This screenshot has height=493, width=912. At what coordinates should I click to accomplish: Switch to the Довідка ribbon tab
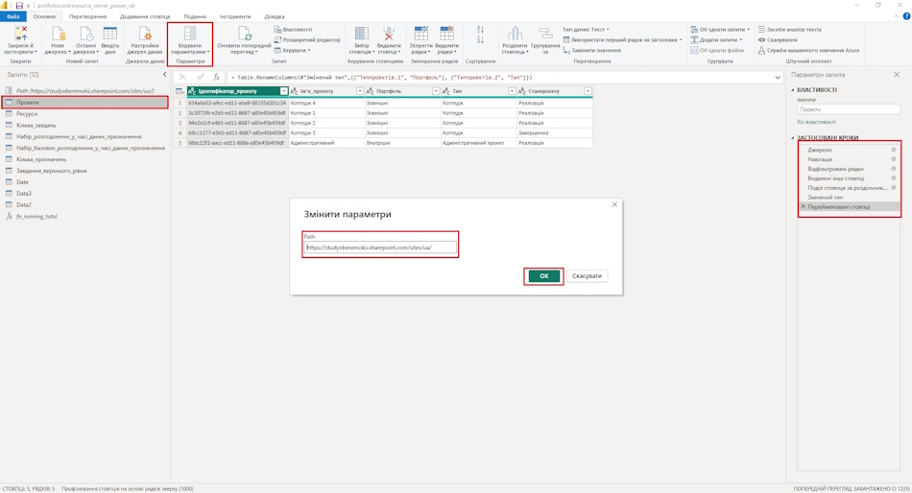click(274, 16)
